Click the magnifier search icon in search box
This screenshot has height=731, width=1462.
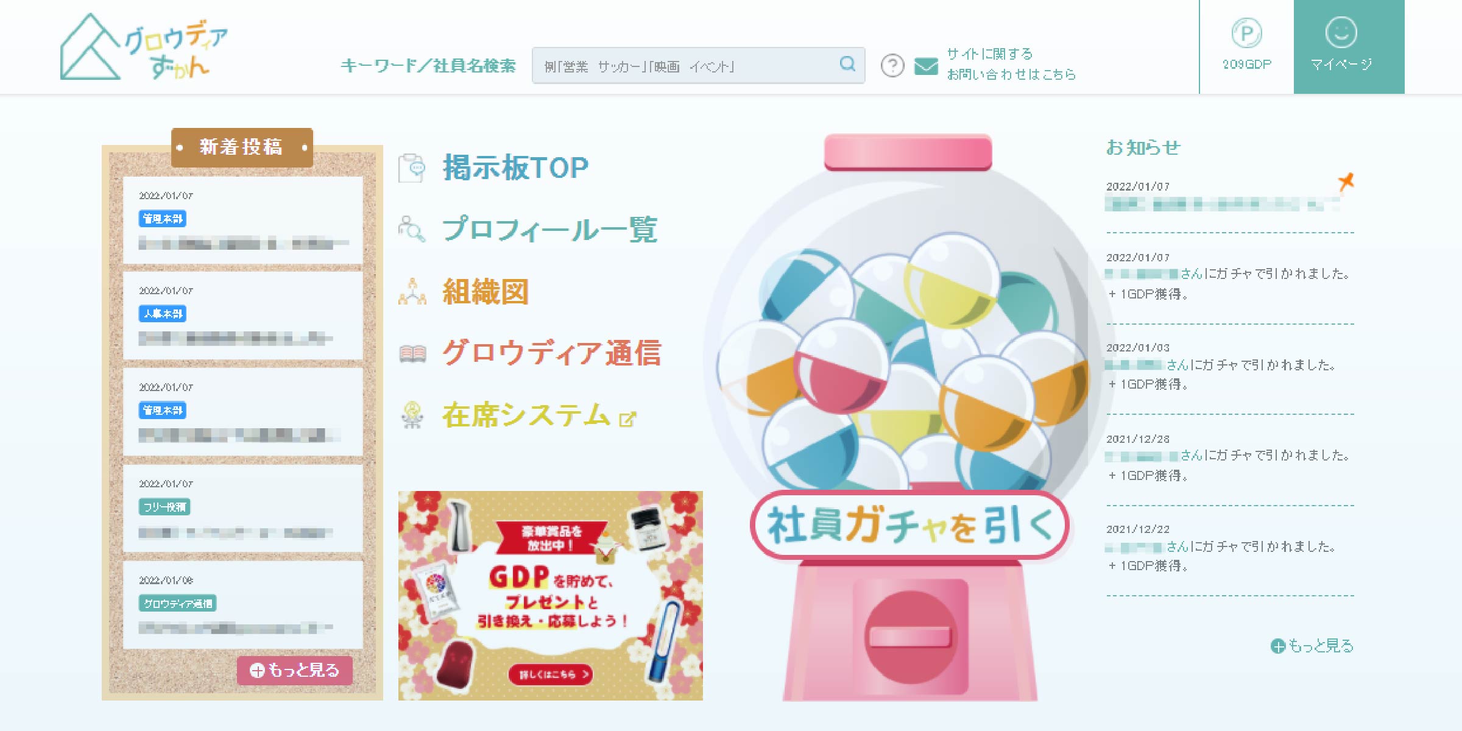tap(847, 64)
